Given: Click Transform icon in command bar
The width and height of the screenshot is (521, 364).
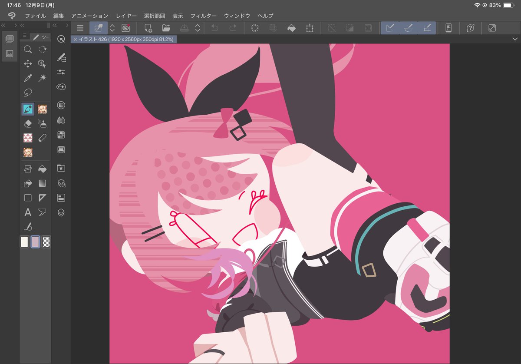Looking at the screenshot, I should coord(310,28).
